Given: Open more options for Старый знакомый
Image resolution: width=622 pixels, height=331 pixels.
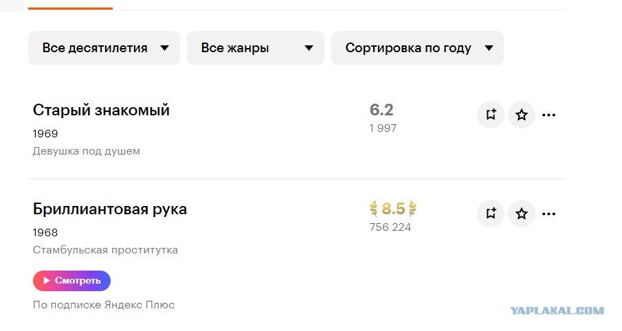Looking at the screenshot, I should 548,115.
